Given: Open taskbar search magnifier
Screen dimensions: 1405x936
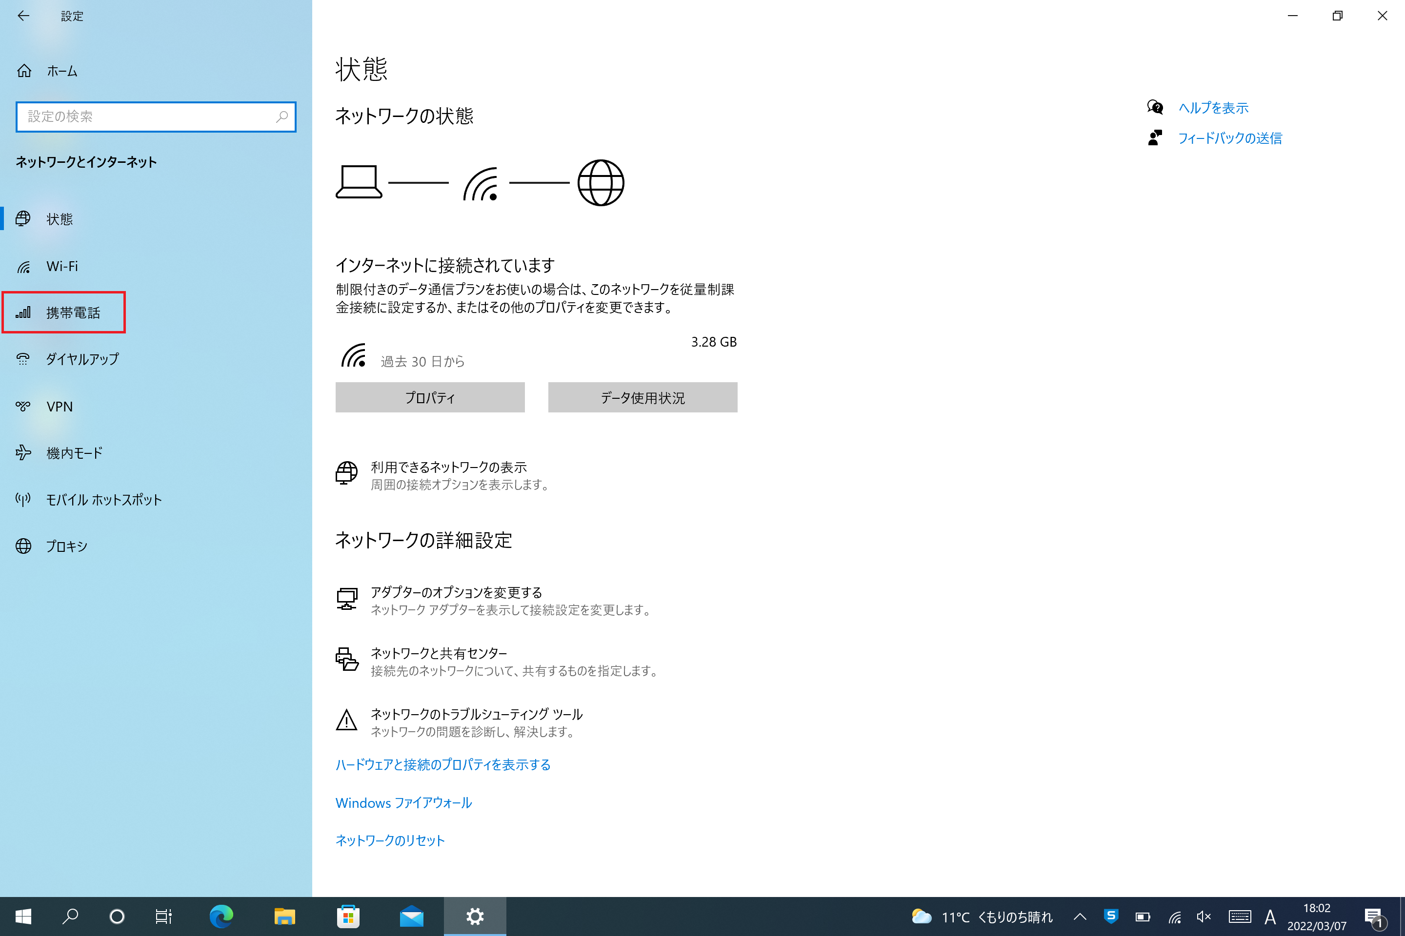Looking at the screenshot, I should click(70, 916).
